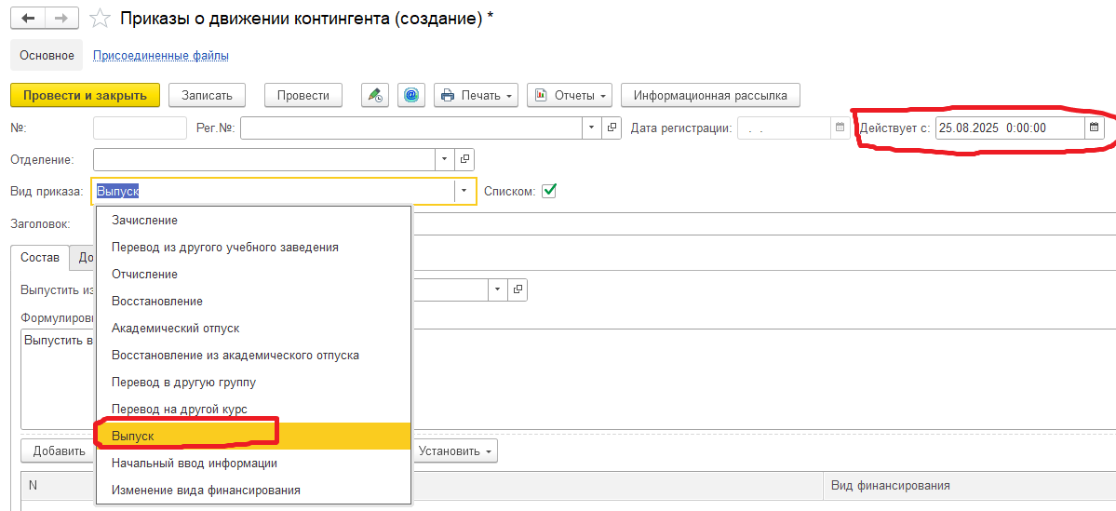This screenshot has height=511, width=1116.
Task: Select Отчисление in the order type list
Action: tap(144, 275)
